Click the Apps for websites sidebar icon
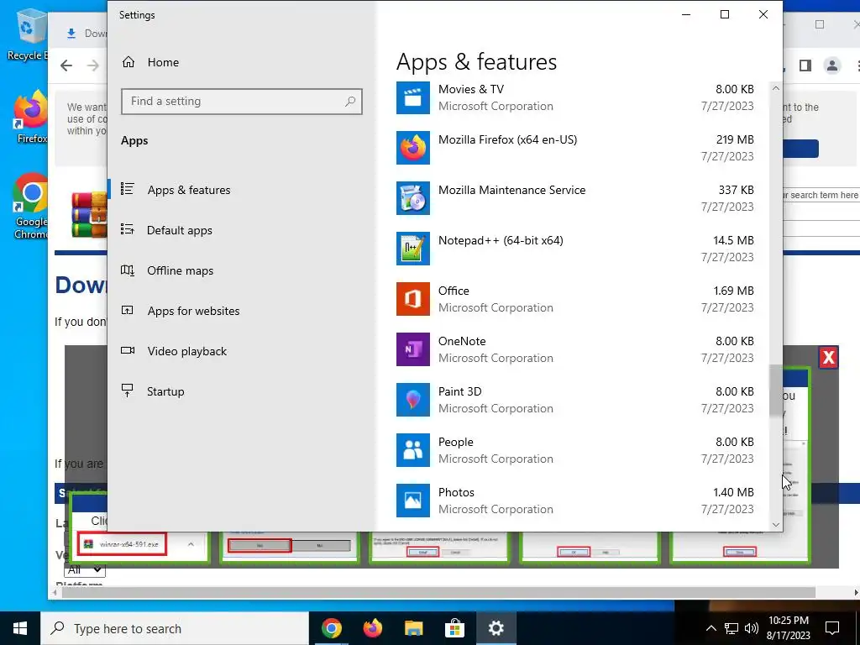Screen dimensions: 860x645 point(128,311)
